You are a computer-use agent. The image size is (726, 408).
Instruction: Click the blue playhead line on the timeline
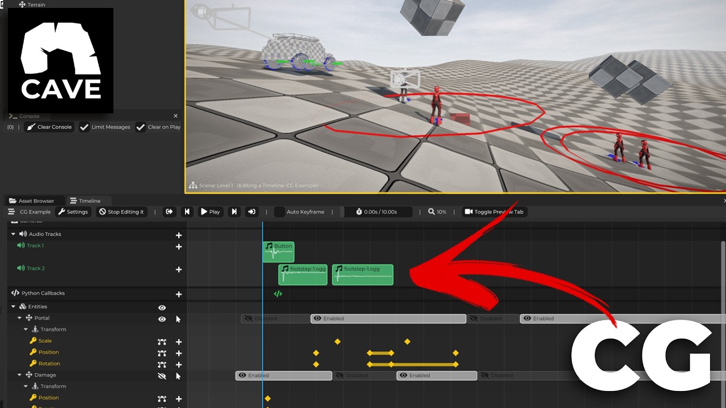tap(263, 314)
